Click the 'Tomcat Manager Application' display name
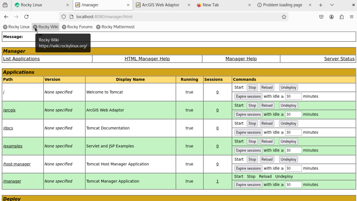This screenshot has height=201, width=357. [x=113, y=181]
